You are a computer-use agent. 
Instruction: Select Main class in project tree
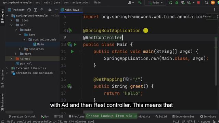click(38, 44)
